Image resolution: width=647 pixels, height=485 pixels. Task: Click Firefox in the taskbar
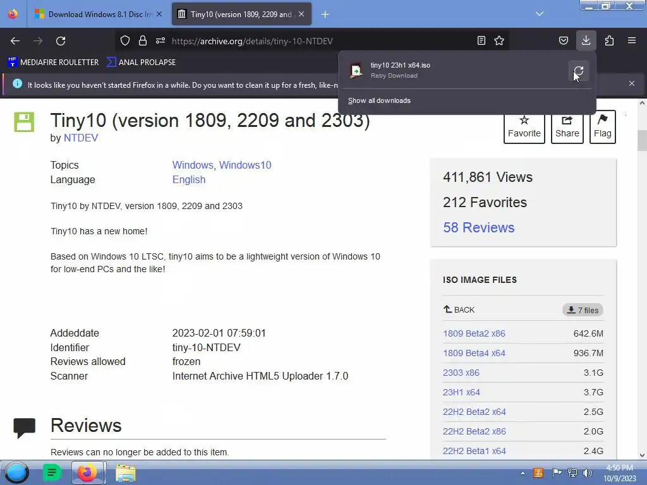tap(87, 472)
